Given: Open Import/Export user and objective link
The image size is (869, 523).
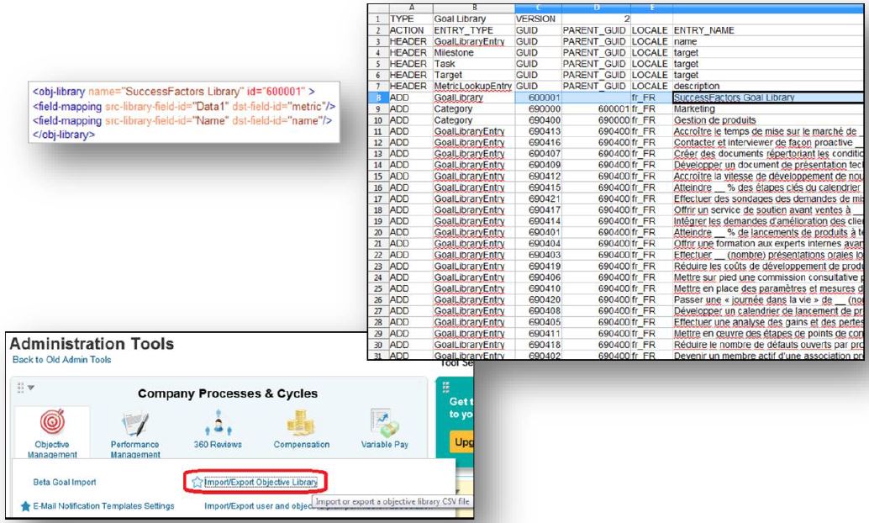Looking at the screenshot, I should pos(258,506).
